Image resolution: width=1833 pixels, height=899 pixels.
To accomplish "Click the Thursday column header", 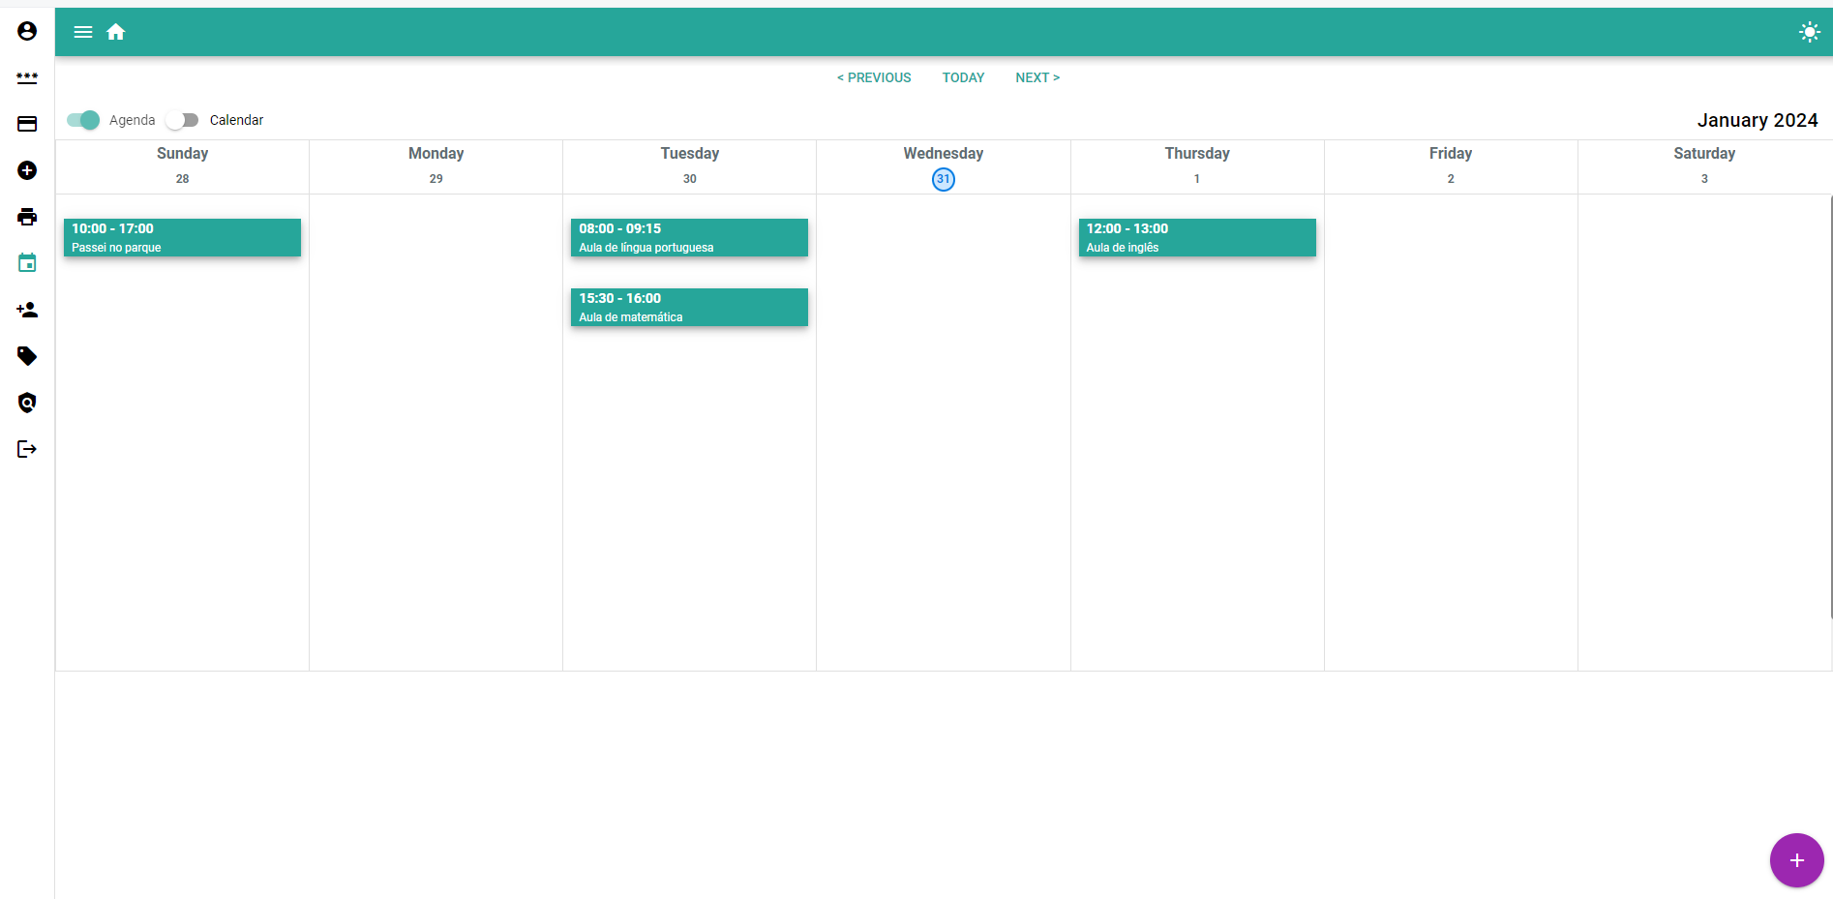I will point(1197,153).
